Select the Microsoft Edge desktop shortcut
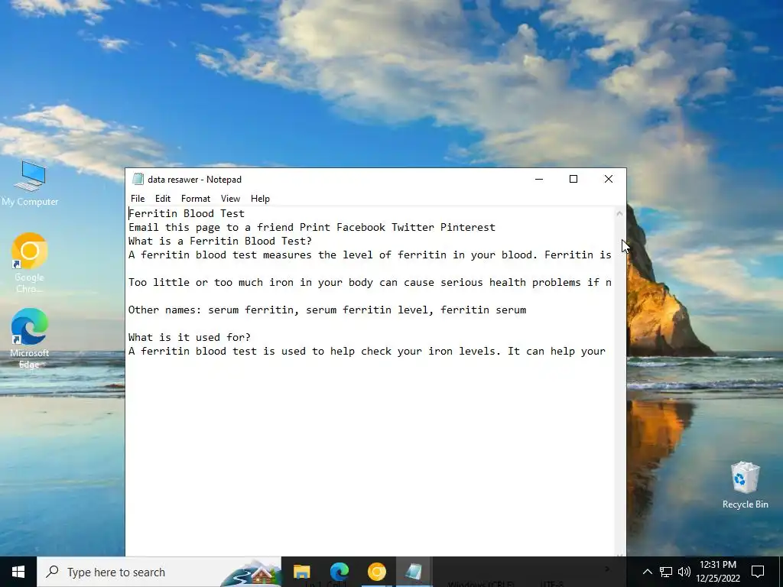The height and width of the screenshot is (587, 783). (x=30, y=339)
